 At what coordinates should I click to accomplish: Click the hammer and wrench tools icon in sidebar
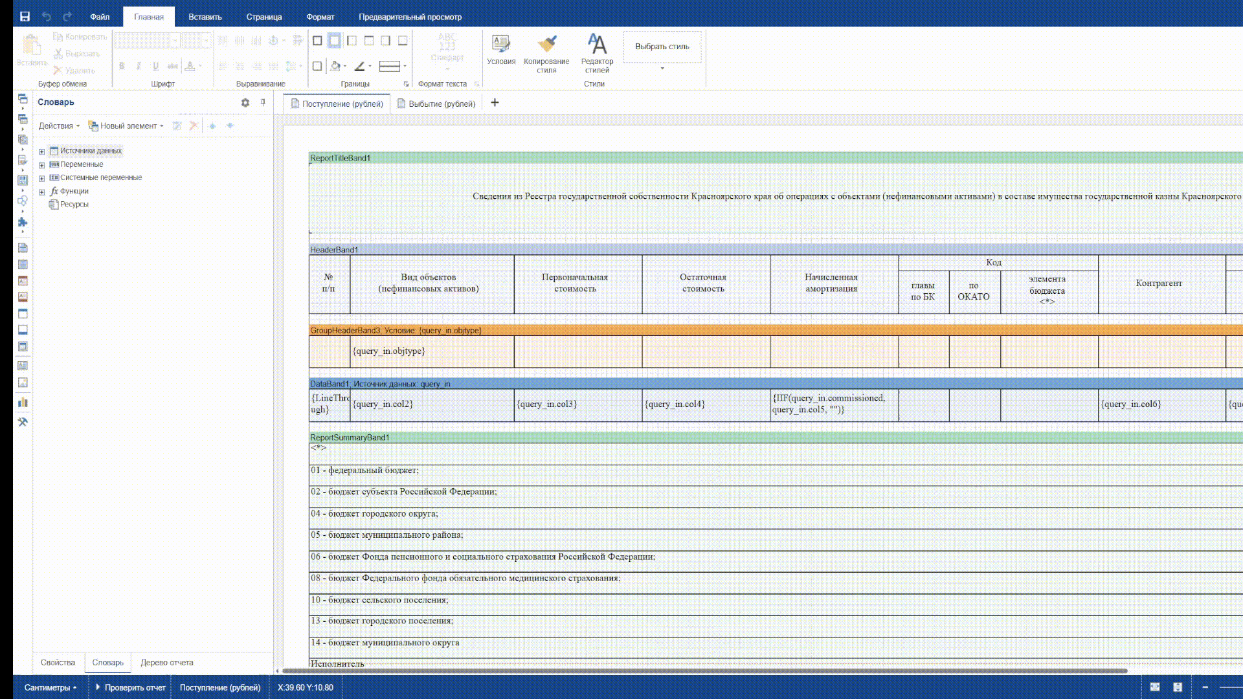pos(23,422)
